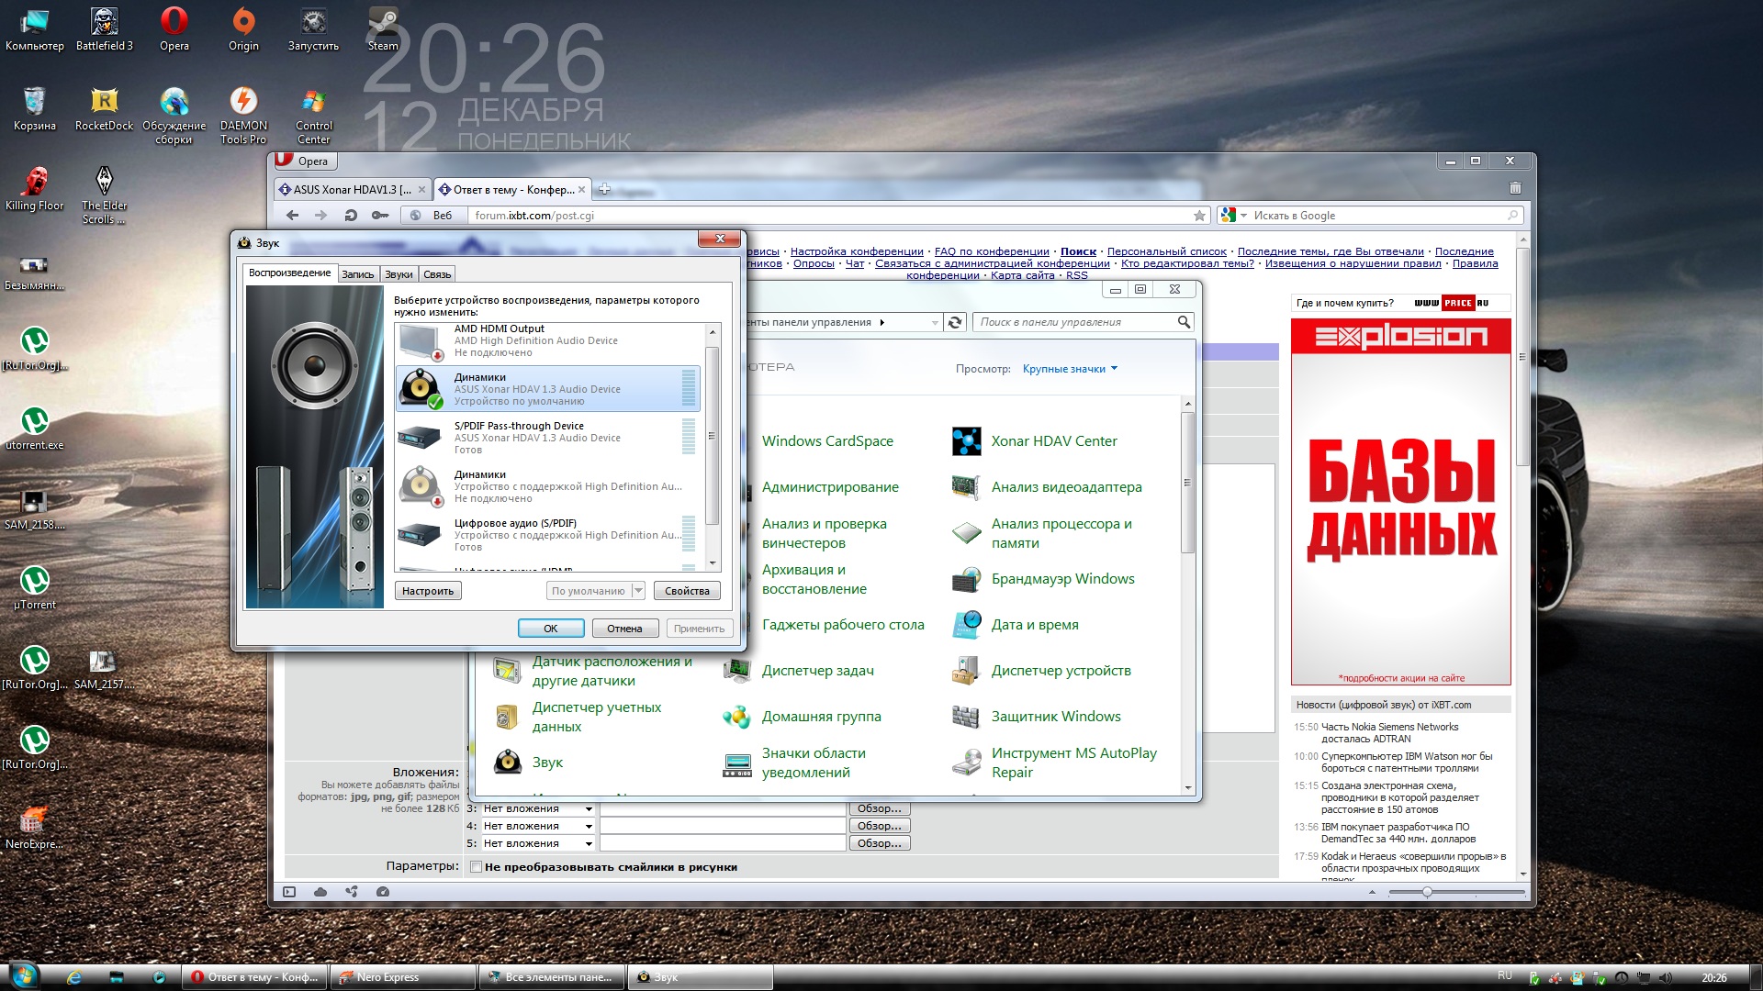Switch to ASUS Xonar HDAV1.3 browser tab
Screen dimensions: 1763x991
click(353, 190)
